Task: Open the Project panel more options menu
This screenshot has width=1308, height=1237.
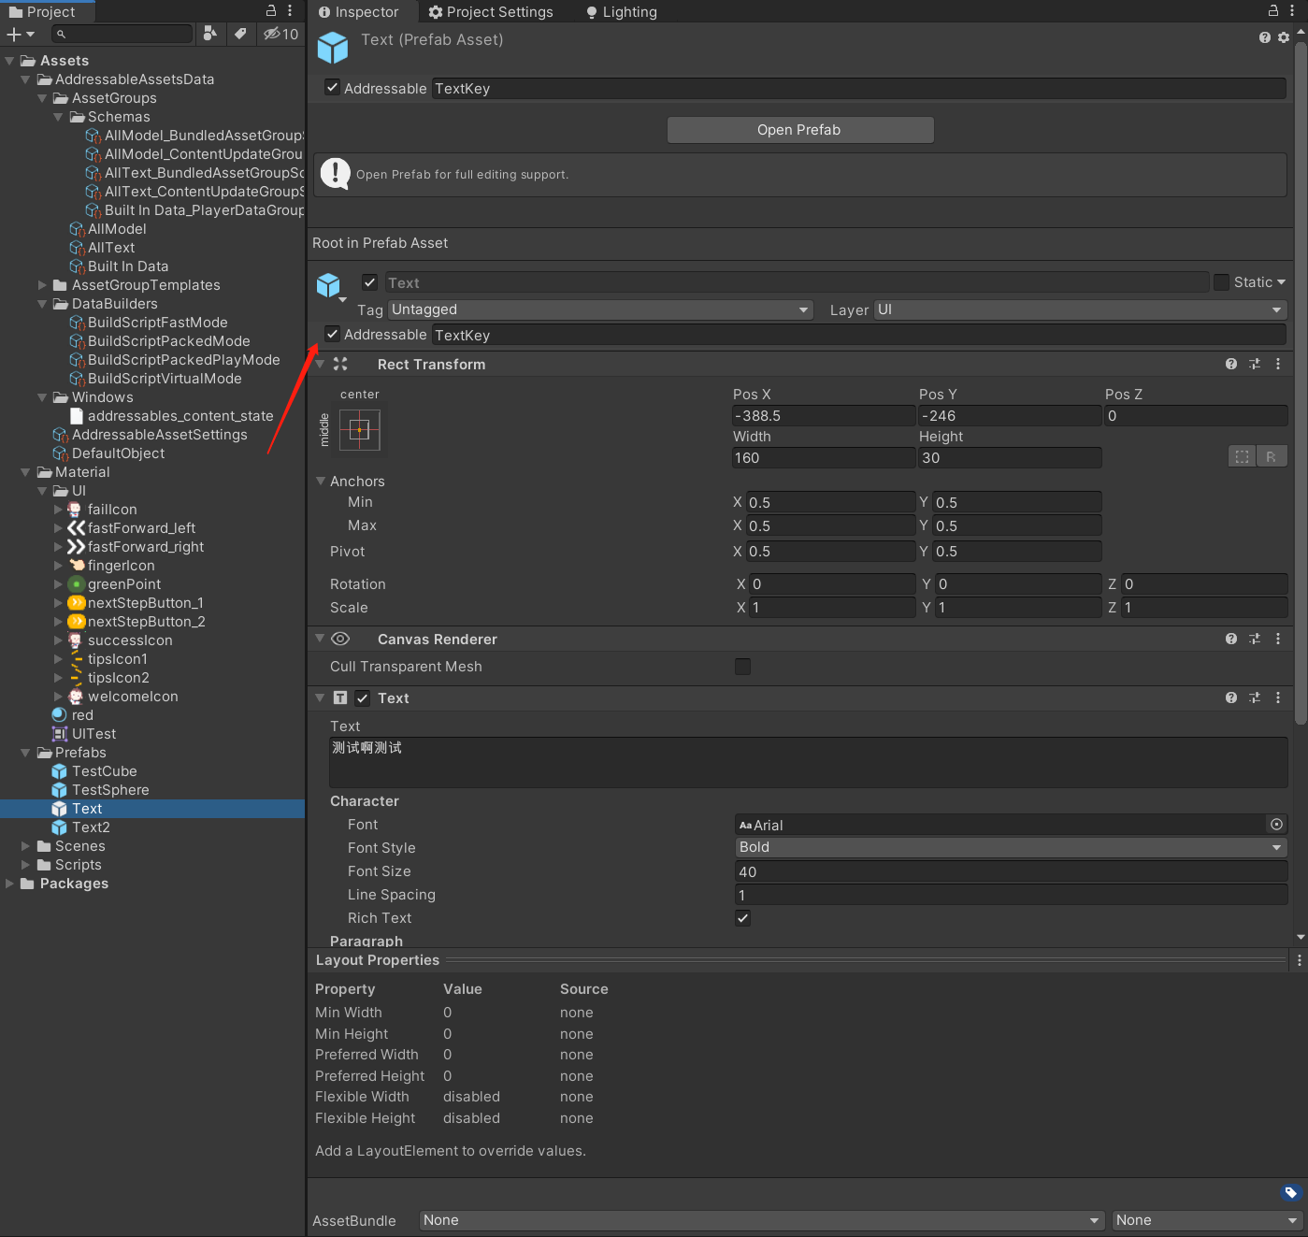Action: click(290, 10)
